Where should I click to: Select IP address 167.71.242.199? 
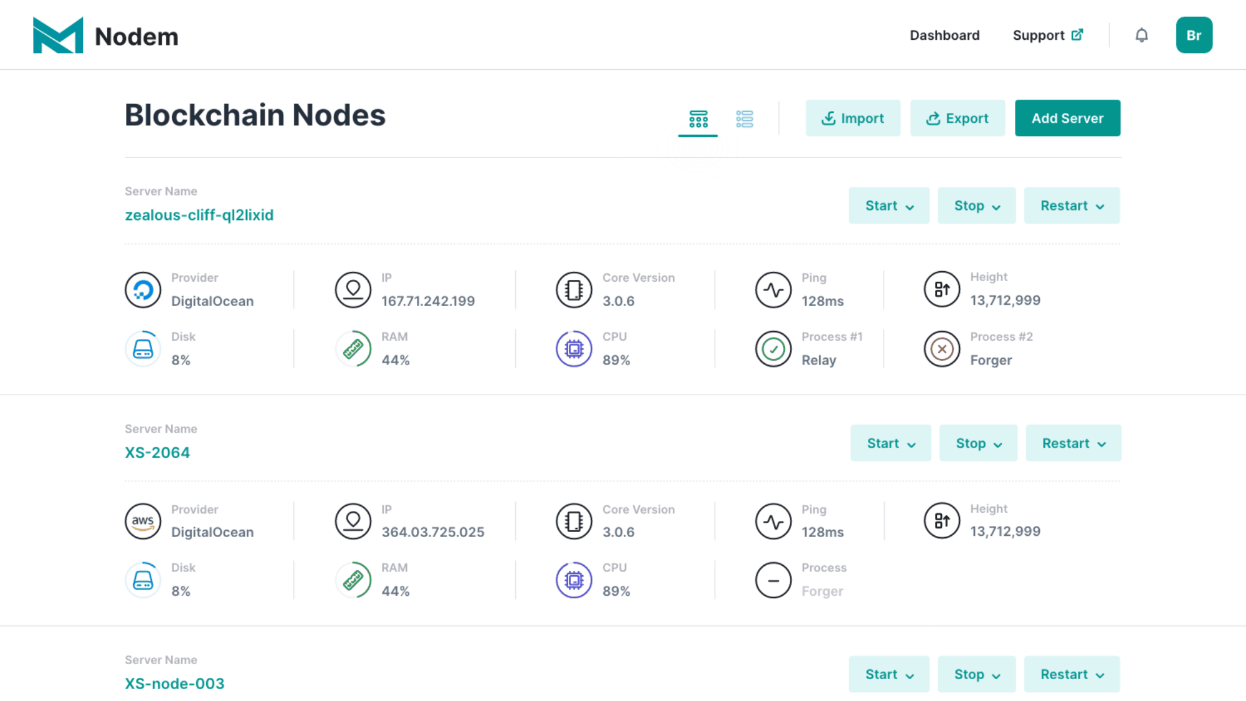point(428,301)
